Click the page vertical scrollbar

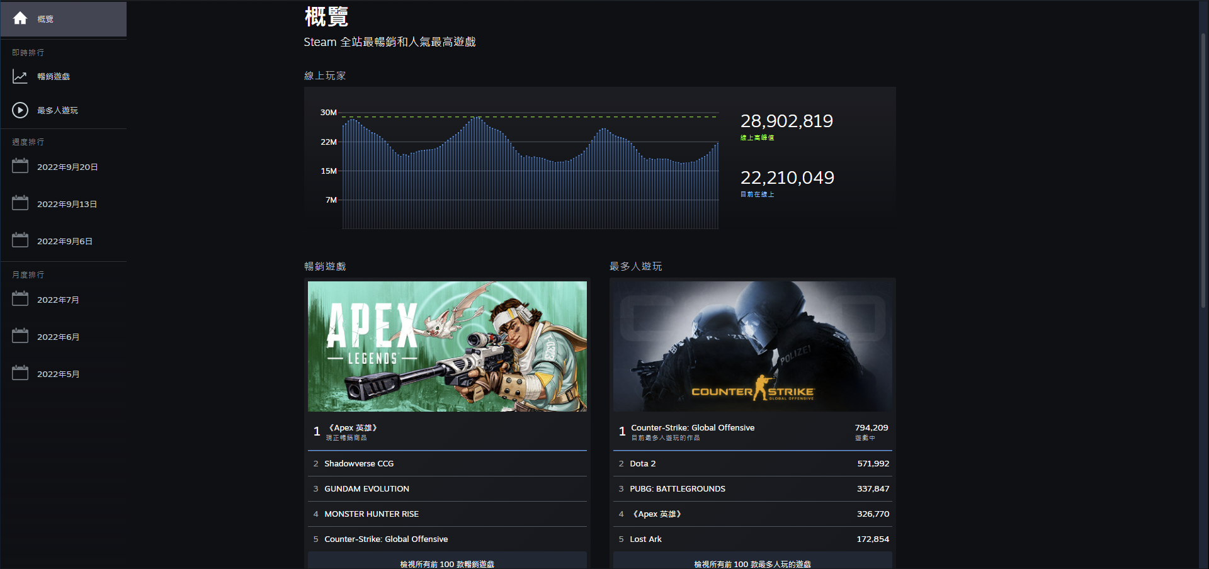[x=1203, y=170]
